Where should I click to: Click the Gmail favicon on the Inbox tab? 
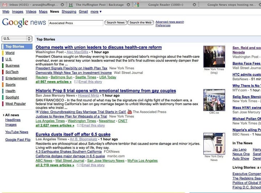(x=5, y=5)
